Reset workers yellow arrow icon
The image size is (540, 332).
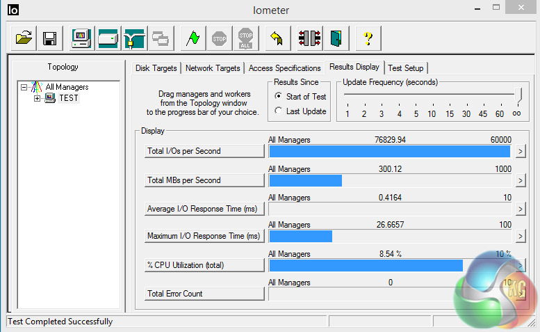277,38
